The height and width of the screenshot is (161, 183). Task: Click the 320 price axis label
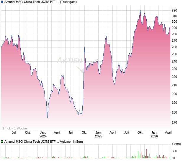(174, 11)
